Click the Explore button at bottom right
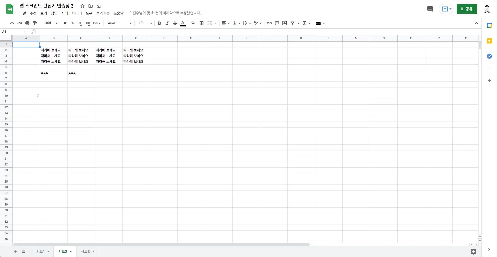Screen dimensions: 497x257 474,252
